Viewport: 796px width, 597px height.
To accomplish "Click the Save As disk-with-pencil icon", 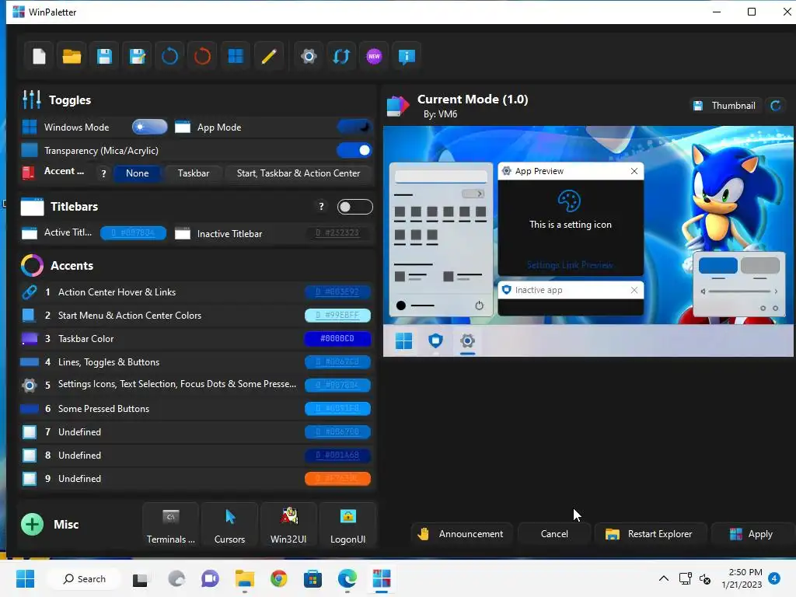I will 137,56.
